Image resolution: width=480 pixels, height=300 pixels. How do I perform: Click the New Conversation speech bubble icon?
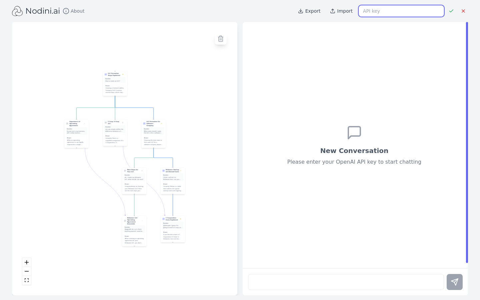354,133
